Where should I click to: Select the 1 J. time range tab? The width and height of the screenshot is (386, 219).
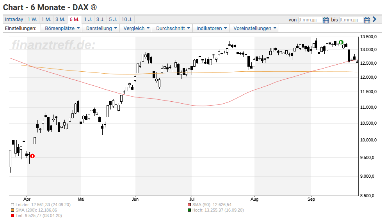tap(88, 19)
